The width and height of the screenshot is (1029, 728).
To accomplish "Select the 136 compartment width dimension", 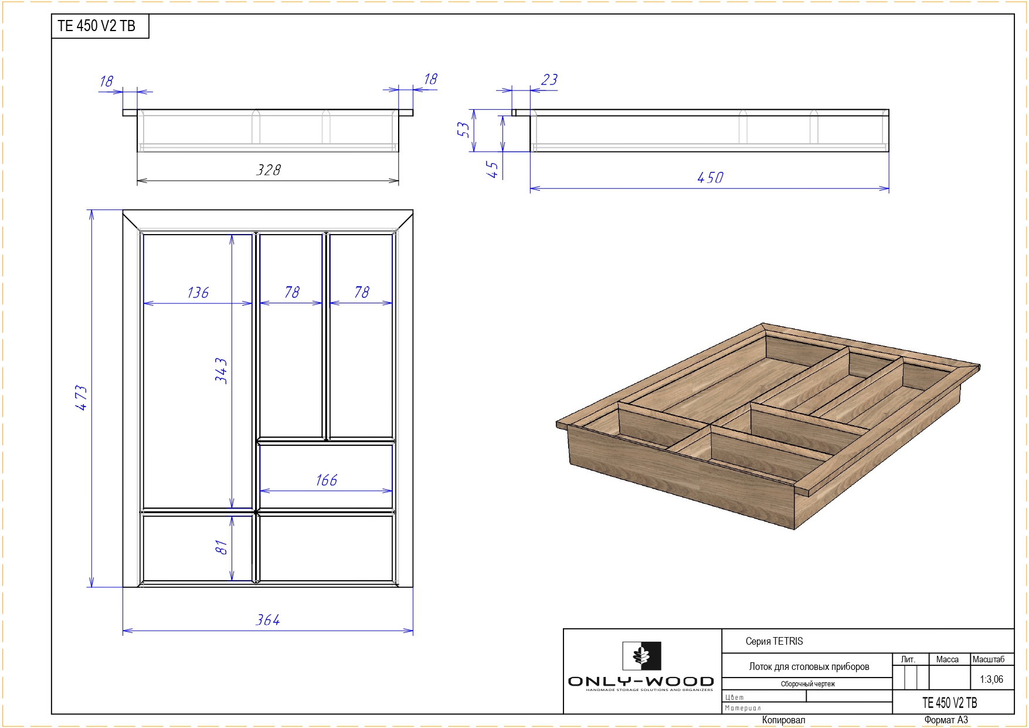I will (198, 293).
